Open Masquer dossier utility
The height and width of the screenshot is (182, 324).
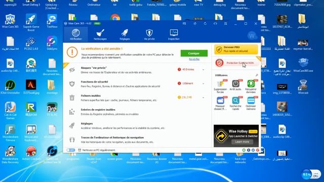click(x=220, y=103)
